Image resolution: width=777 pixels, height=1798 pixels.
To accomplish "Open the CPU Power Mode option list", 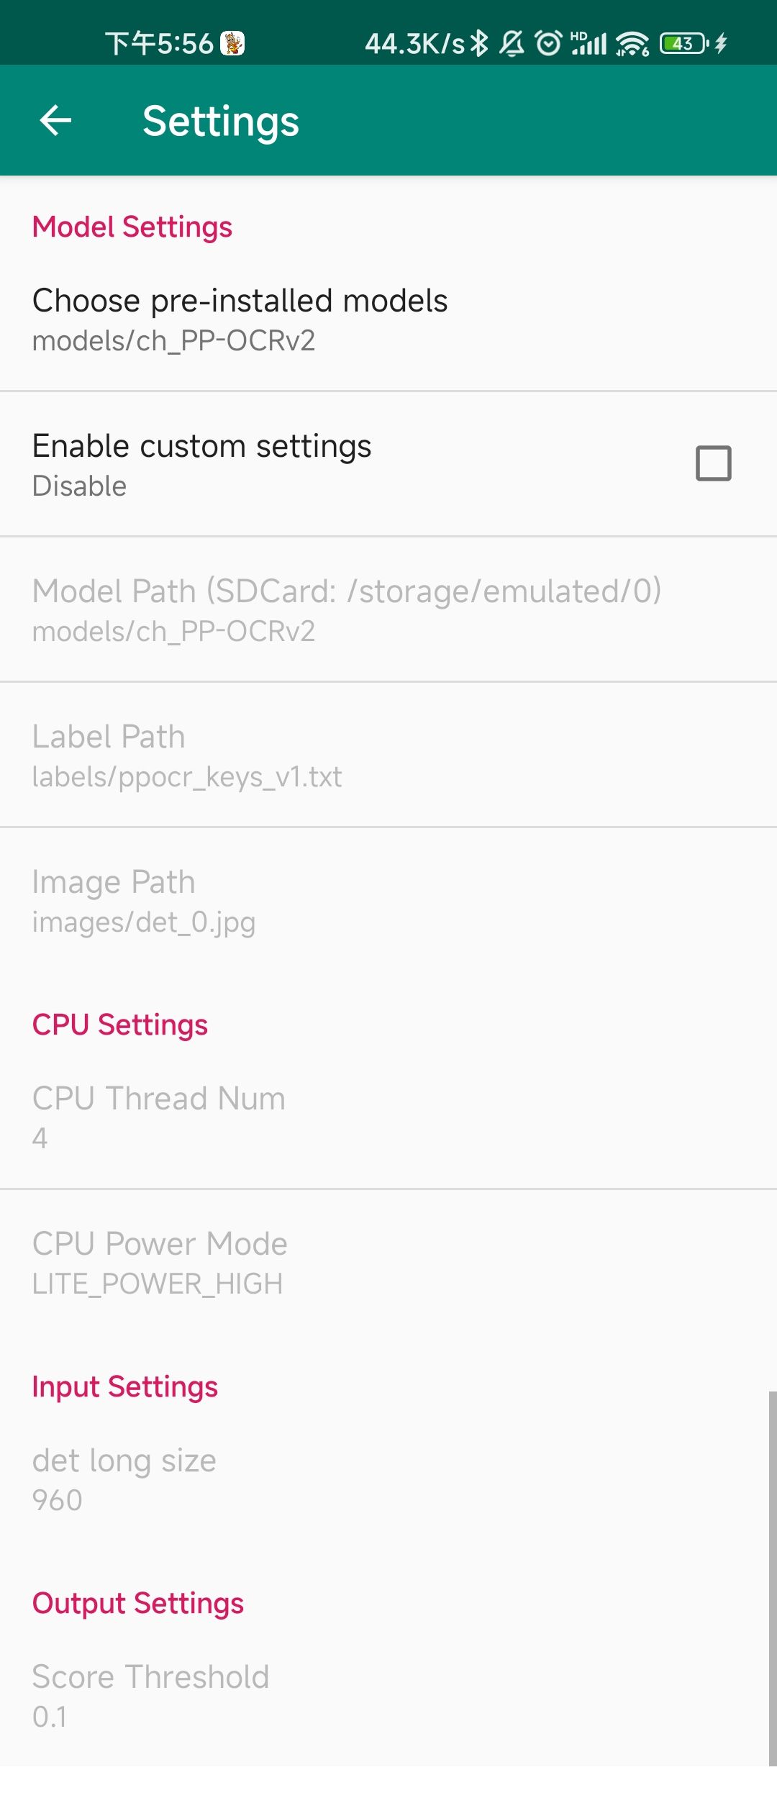I will tap(160, 1262).
